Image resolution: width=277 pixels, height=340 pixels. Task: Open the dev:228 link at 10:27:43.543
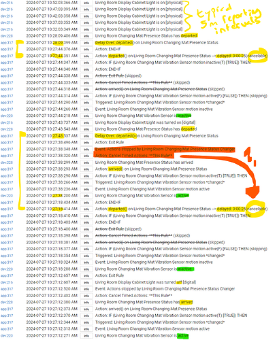[x=7, y=129]
